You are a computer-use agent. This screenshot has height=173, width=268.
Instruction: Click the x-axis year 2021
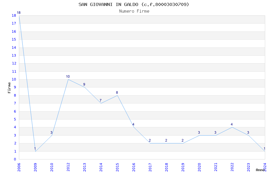coord(216,167)
